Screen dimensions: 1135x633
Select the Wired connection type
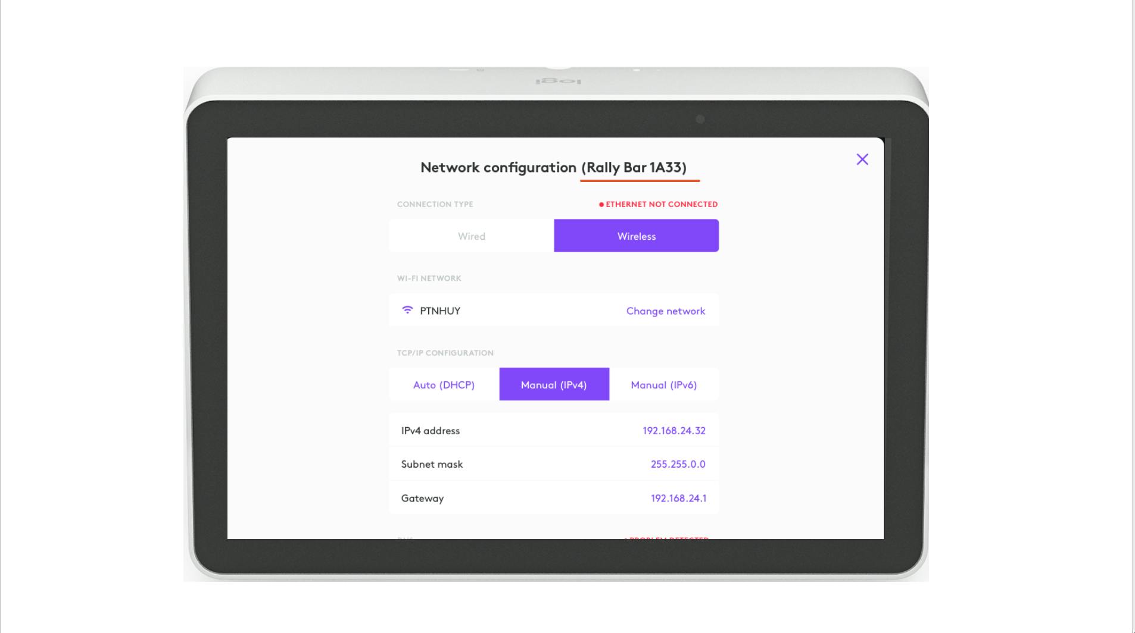472,236
